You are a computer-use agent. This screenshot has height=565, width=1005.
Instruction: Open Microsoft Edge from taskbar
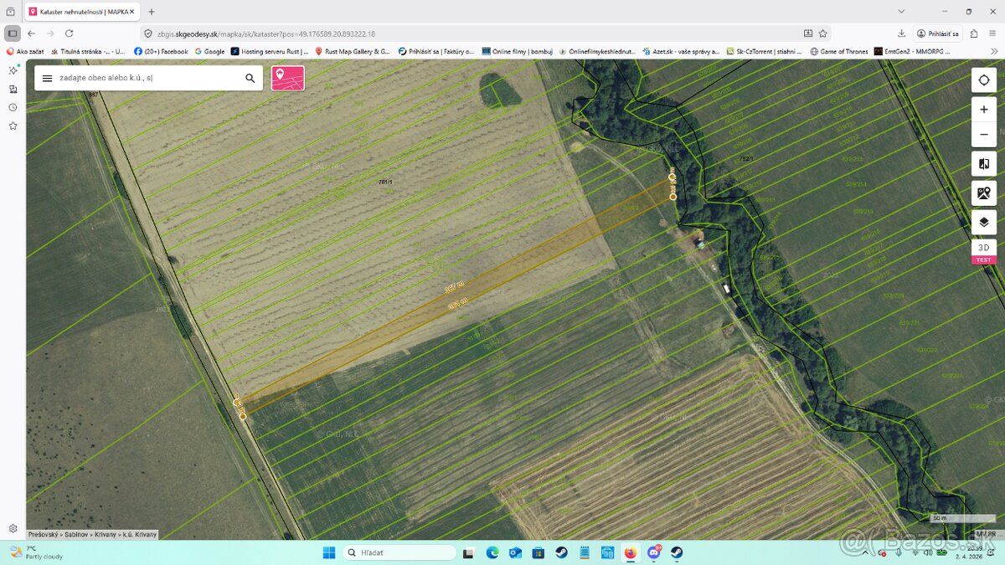pos(492,552)
